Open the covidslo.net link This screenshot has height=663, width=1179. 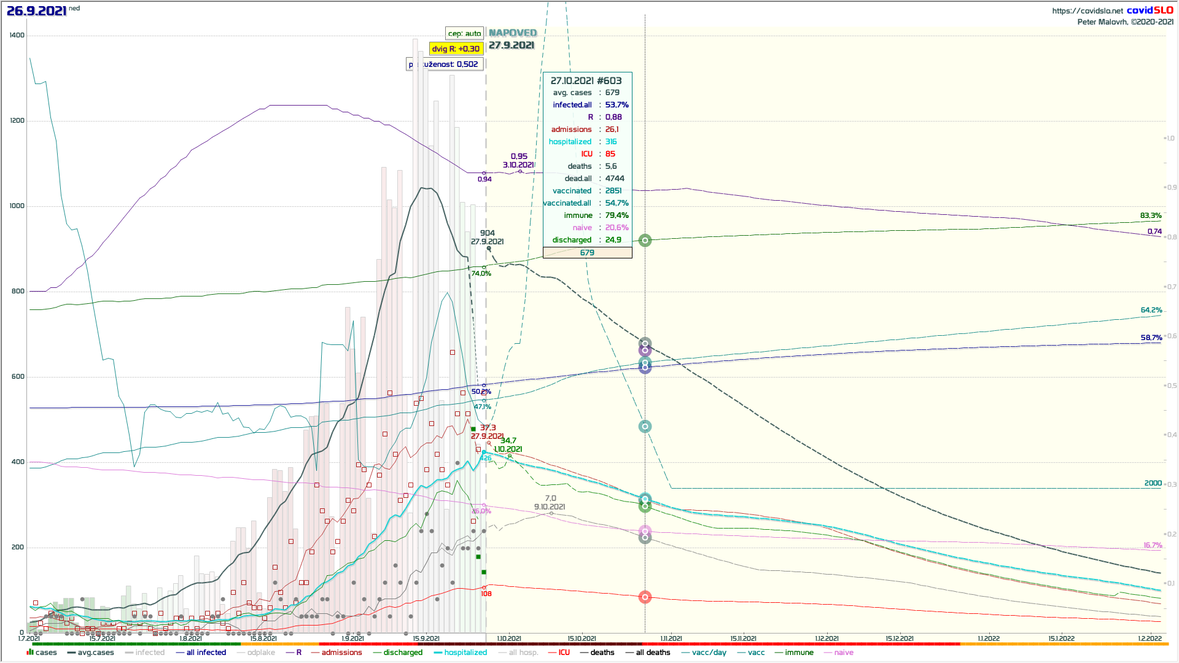coord(1088,10)
